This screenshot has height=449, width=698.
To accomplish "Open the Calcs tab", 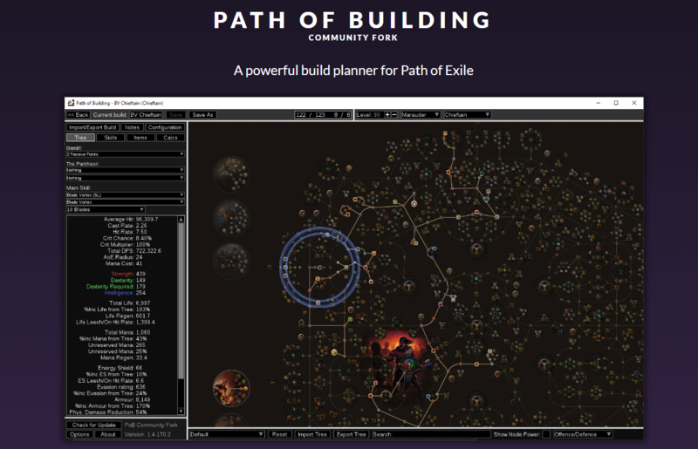I will click(x=169, y=137).
